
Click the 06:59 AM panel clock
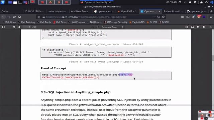click(x=172, y=2)
